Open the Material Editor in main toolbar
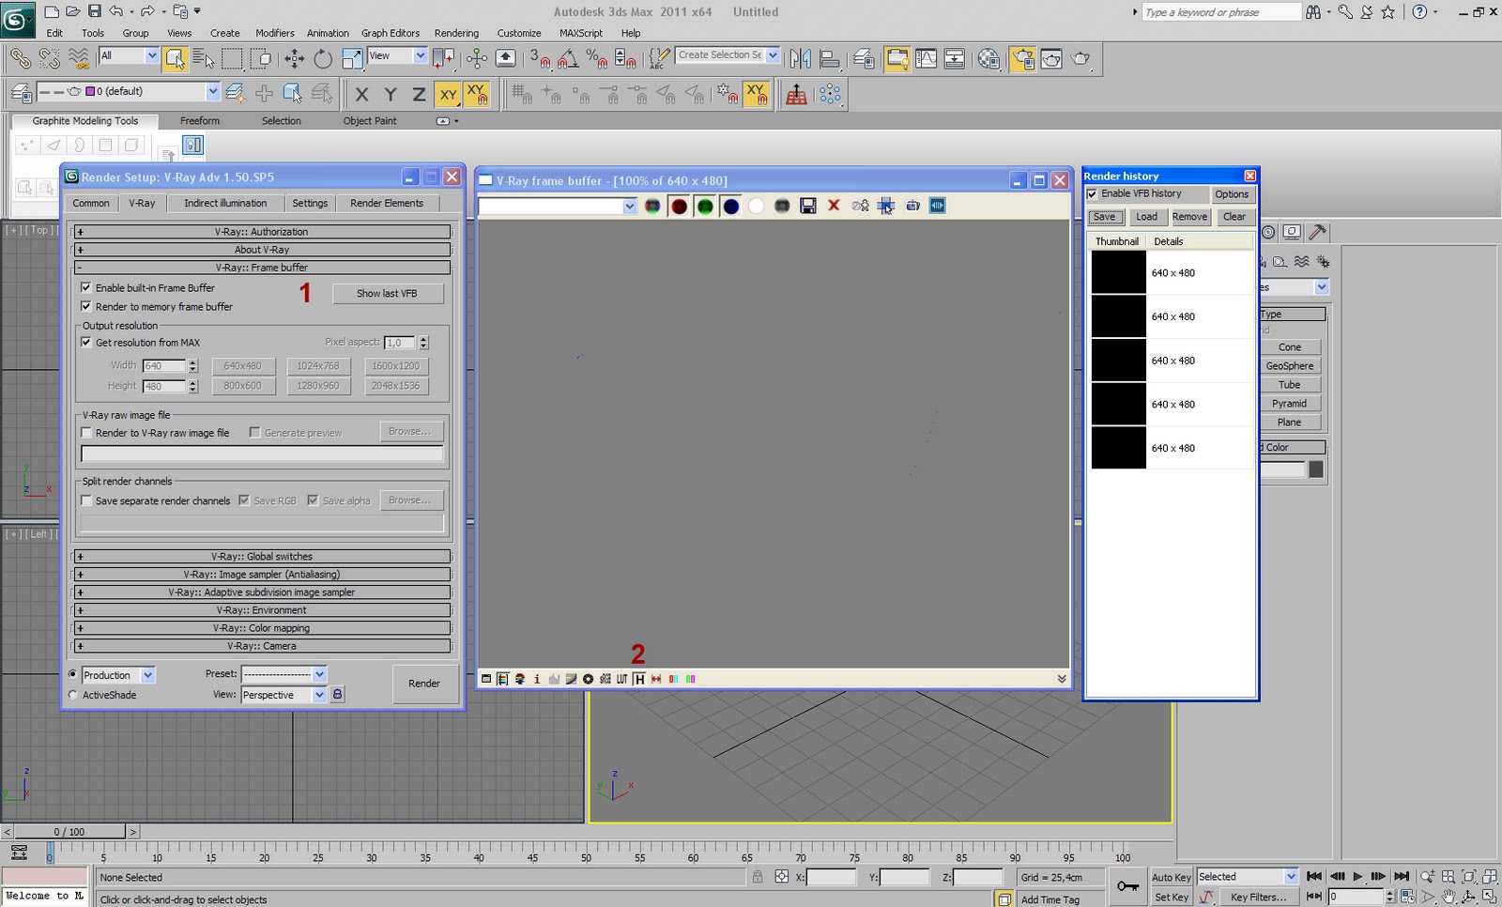1502x907 pixels. (x=989, y=58)
